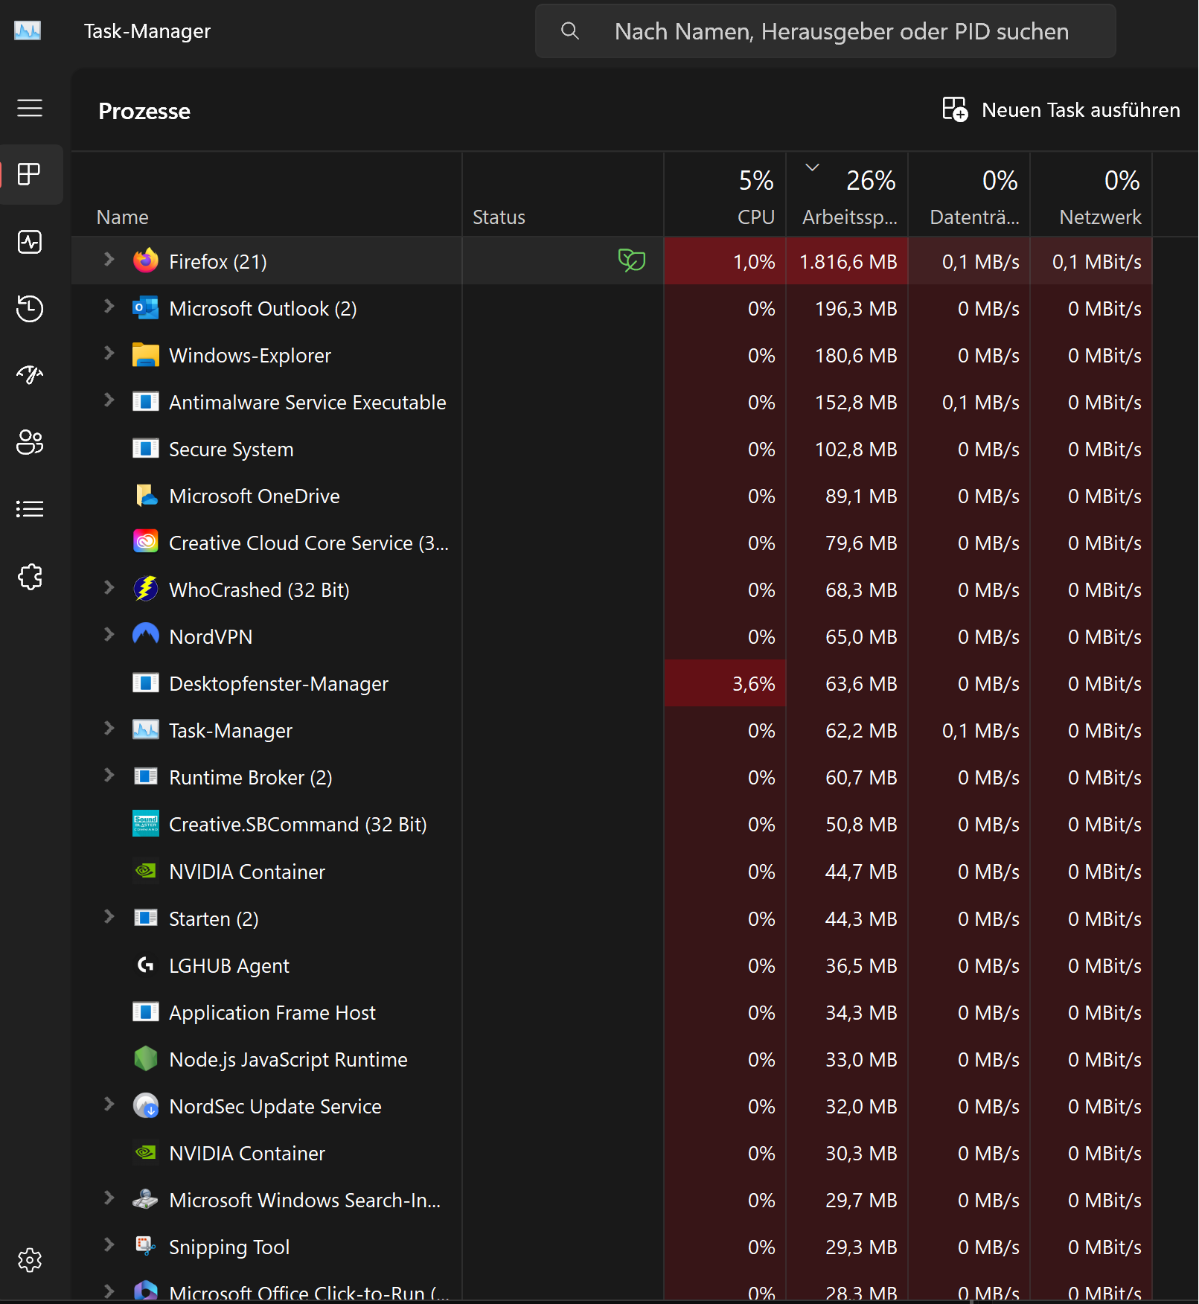Expand the WhoCrashed (32 Bit) process
The width and height of the screenshot is (1199, 1304).
(x=109, y=587)
